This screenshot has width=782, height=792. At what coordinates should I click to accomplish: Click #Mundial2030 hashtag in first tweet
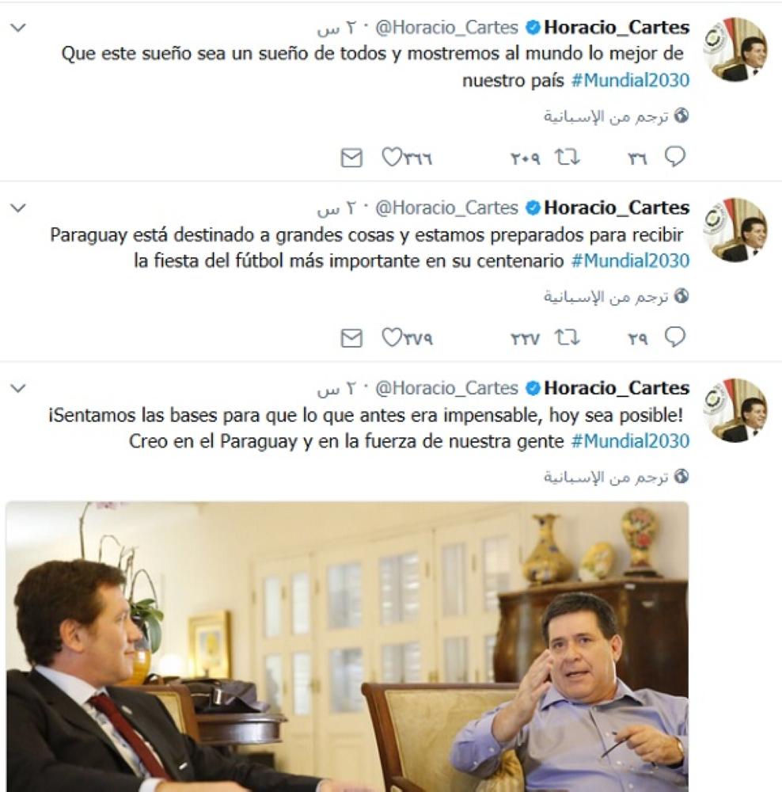pos(630,81)
